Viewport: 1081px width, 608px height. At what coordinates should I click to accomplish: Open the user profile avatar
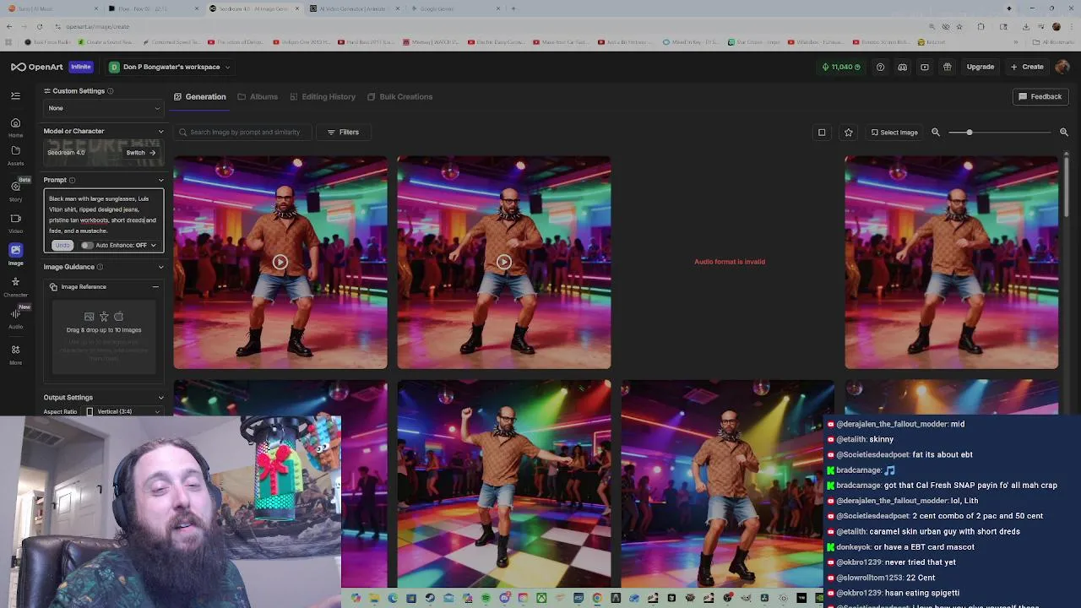(1062, 67)
